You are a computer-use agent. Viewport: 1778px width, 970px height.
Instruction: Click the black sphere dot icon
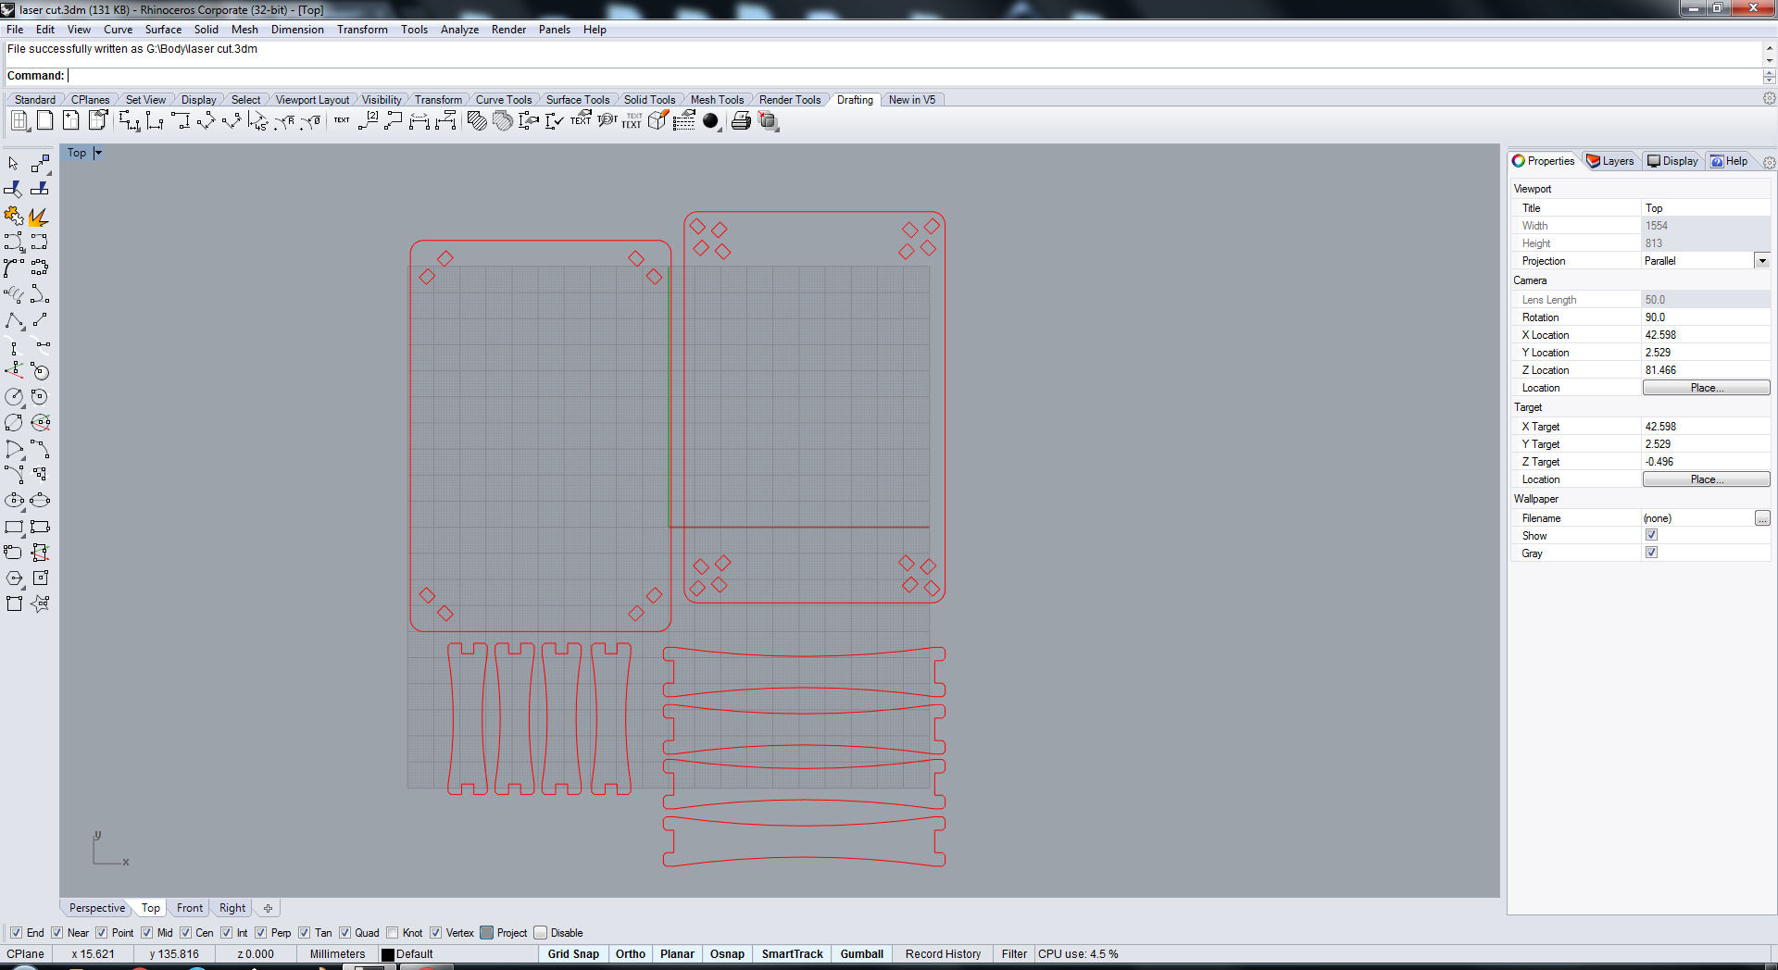[711, 121]
